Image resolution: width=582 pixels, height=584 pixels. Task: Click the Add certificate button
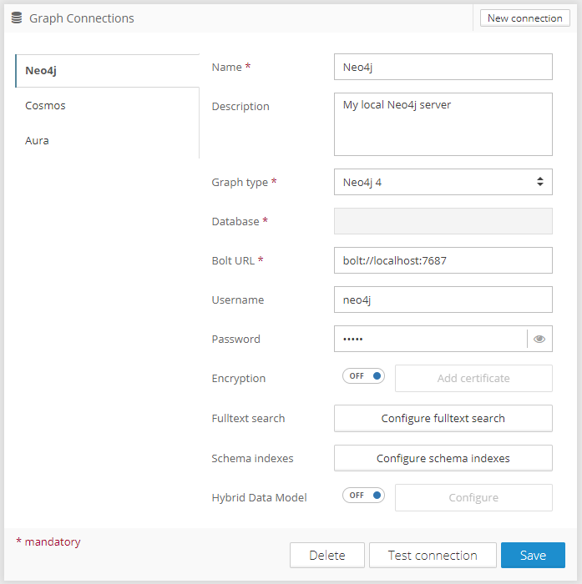(x=473, y=378)
